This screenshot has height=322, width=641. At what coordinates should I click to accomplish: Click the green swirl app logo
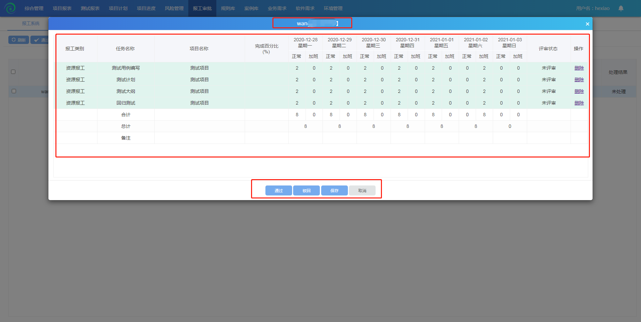pyautogui.click(x=10, y=8)
